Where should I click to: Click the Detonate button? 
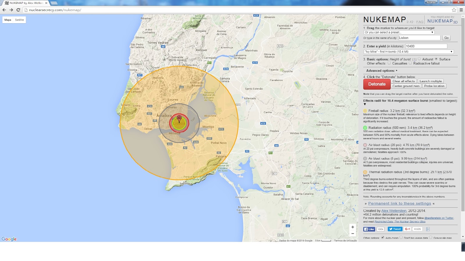point(377,84)
